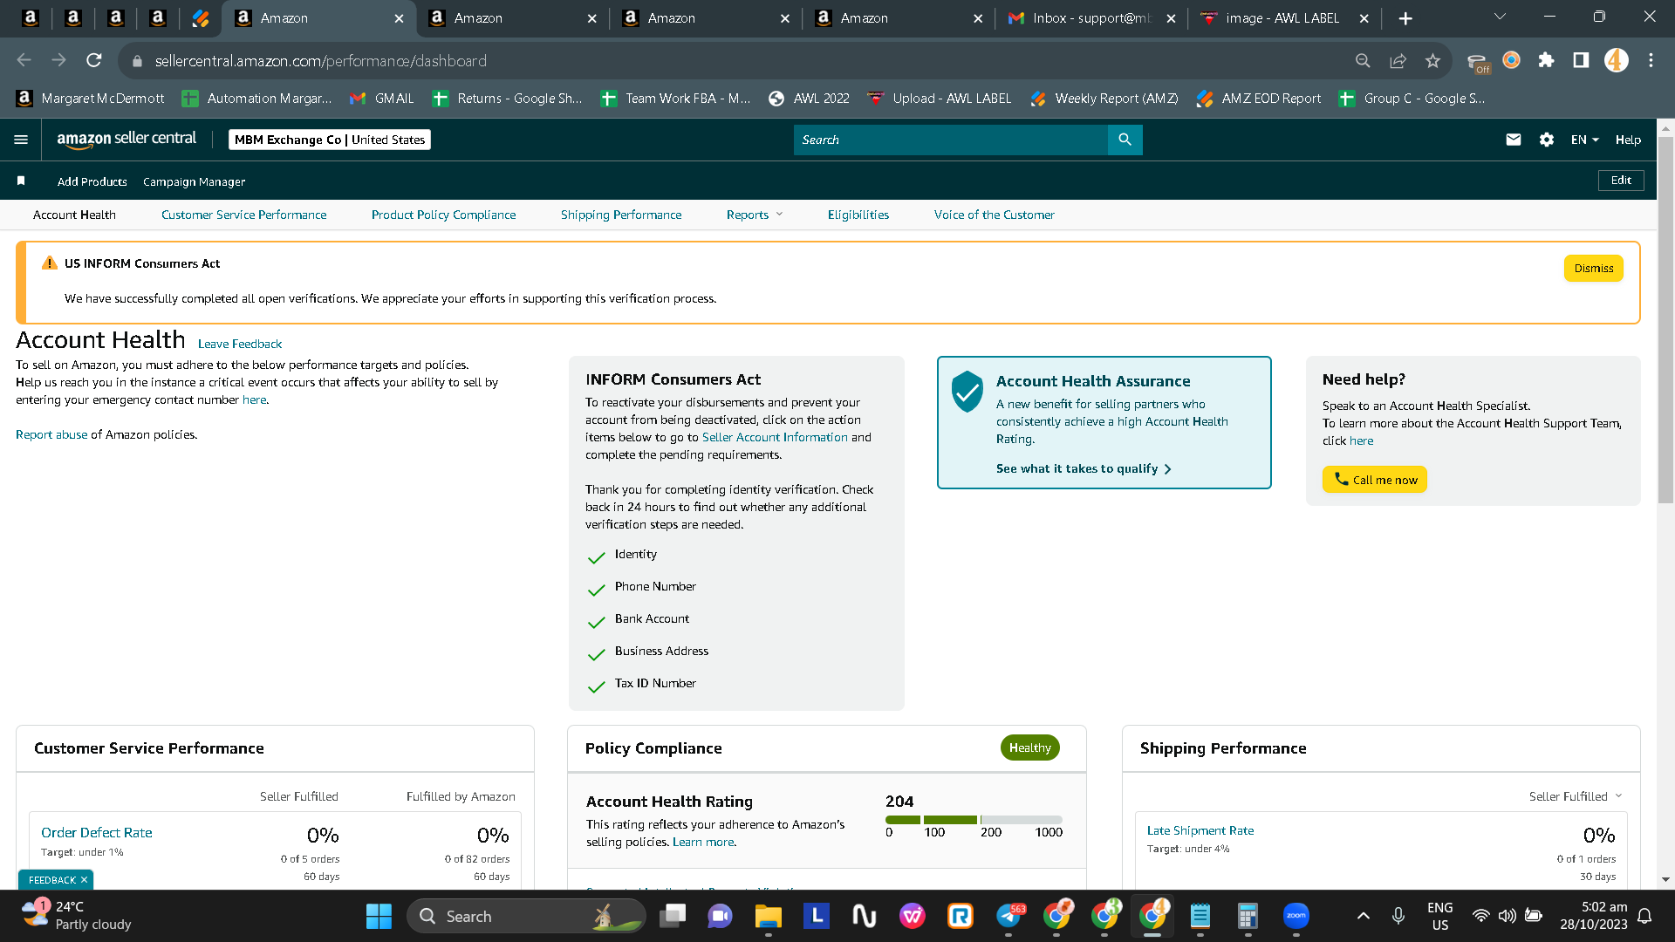Reload the page with the refresh icon

coord(94,60)
